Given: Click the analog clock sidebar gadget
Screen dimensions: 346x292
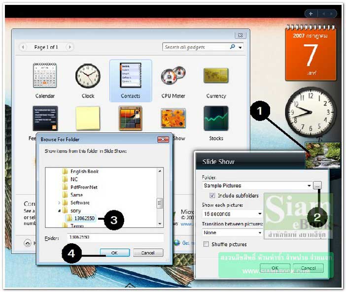Looking at the screenshot, I should (311, 112).
